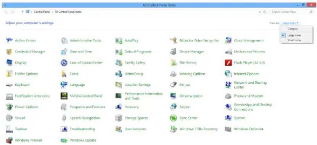Image resolution: width=317 pixels, height=145 pixels.
Task: Open the User Accounts link
Action: [x=135, y=129]
